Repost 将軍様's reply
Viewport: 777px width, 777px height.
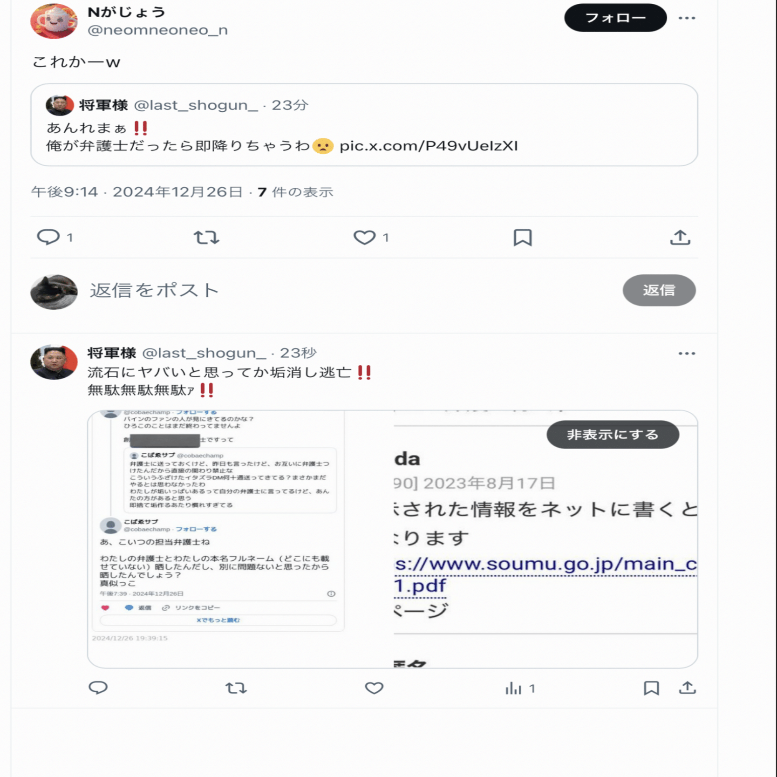pos(236,688)
